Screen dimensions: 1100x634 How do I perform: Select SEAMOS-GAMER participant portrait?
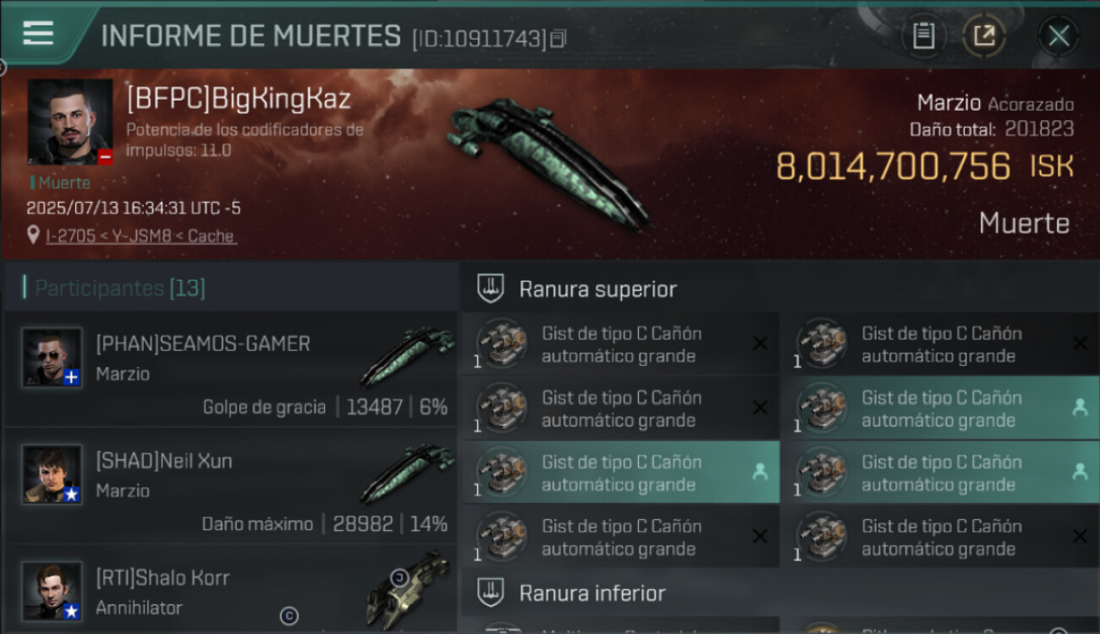(x=52, y=358)
